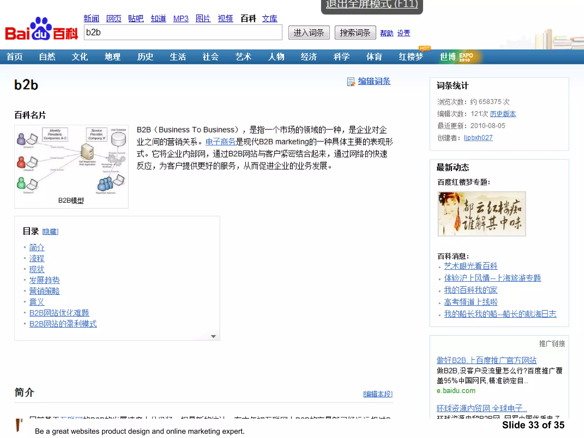584x438 pixels.
Task: Click the edit entry pencil icon
Action: (x=351, y=82)
